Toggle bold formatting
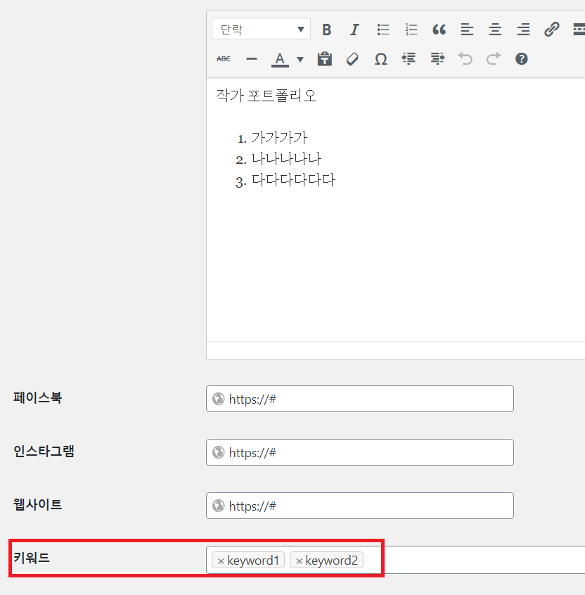 [326, 30]
